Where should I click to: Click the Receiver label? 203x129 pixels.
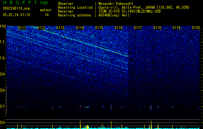coord(66,11)
